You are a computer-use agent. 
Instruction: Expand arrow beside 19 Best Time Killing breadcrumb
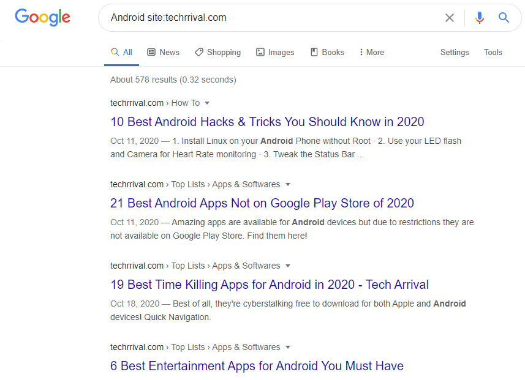click(287, 266)
